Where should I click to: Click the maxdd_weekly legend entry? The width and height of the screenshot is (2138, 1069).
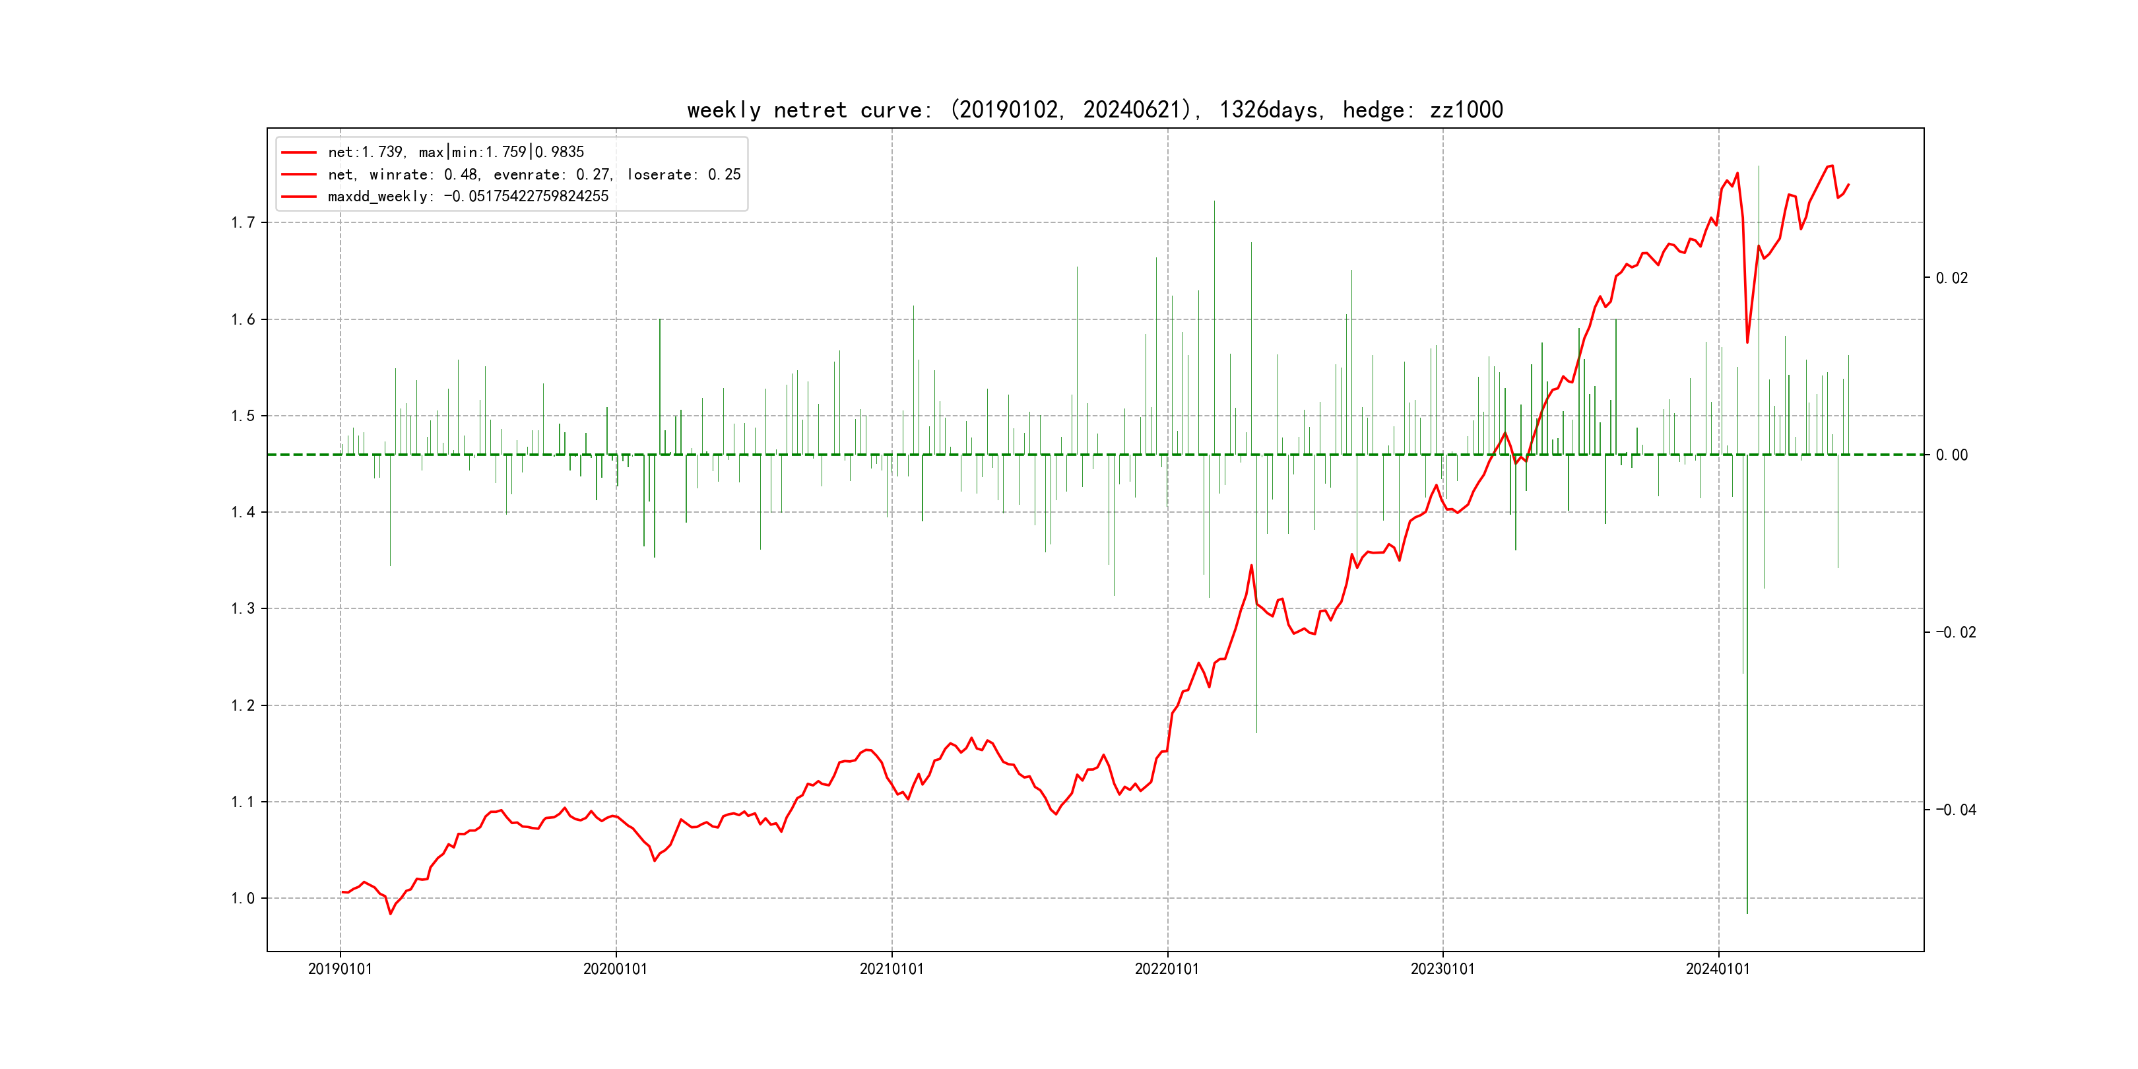(x=468, y=197)
